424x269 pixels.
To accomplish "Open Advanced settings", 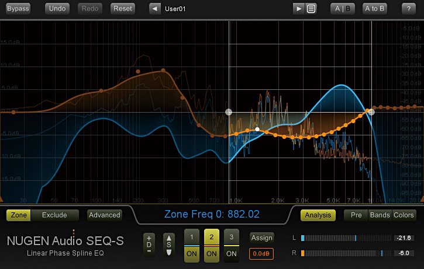I will (104, 215).
